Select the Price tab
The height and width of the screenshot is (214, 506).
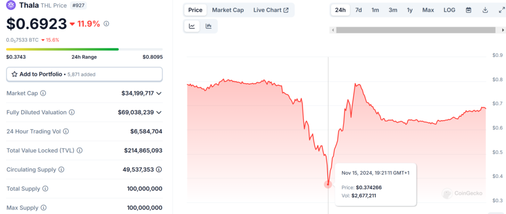coord(195,10)
